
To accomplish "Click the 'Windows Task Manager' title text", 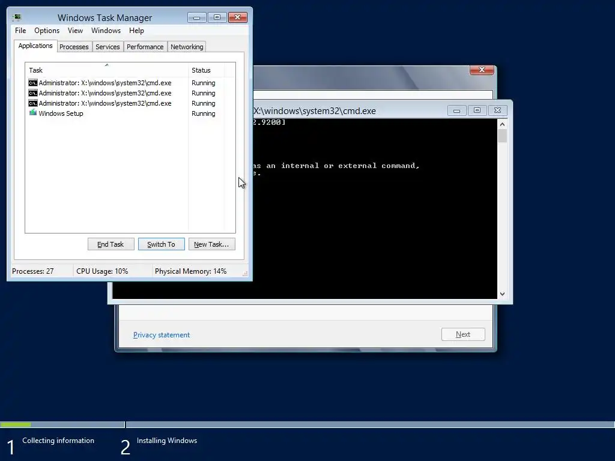I will point(105,17).
